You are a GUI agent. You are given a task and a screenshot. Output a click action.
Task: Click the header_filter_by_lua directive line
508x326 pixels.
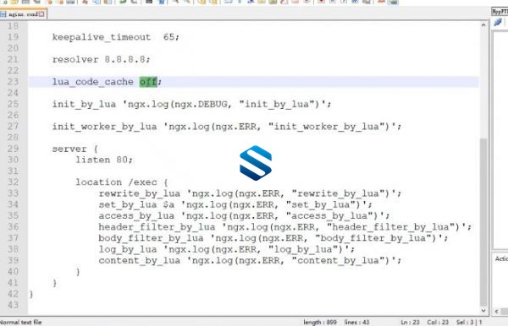(x=285, y=227)
